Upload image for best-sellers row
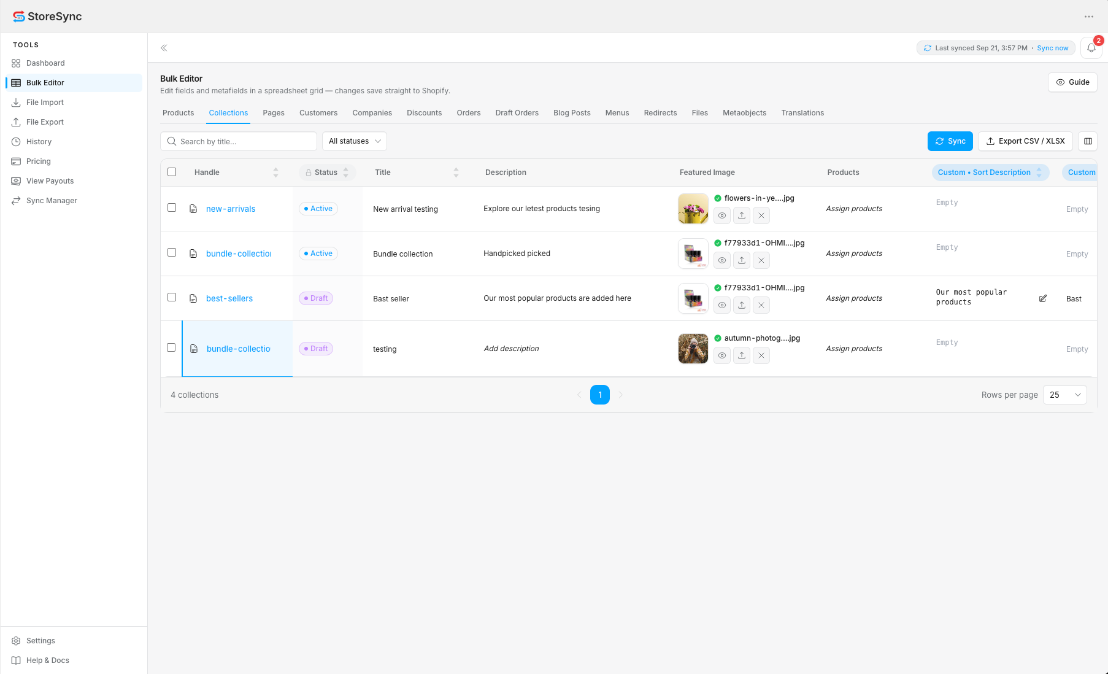This screenshot has width=1108, height=674. (x=742, y=305)
